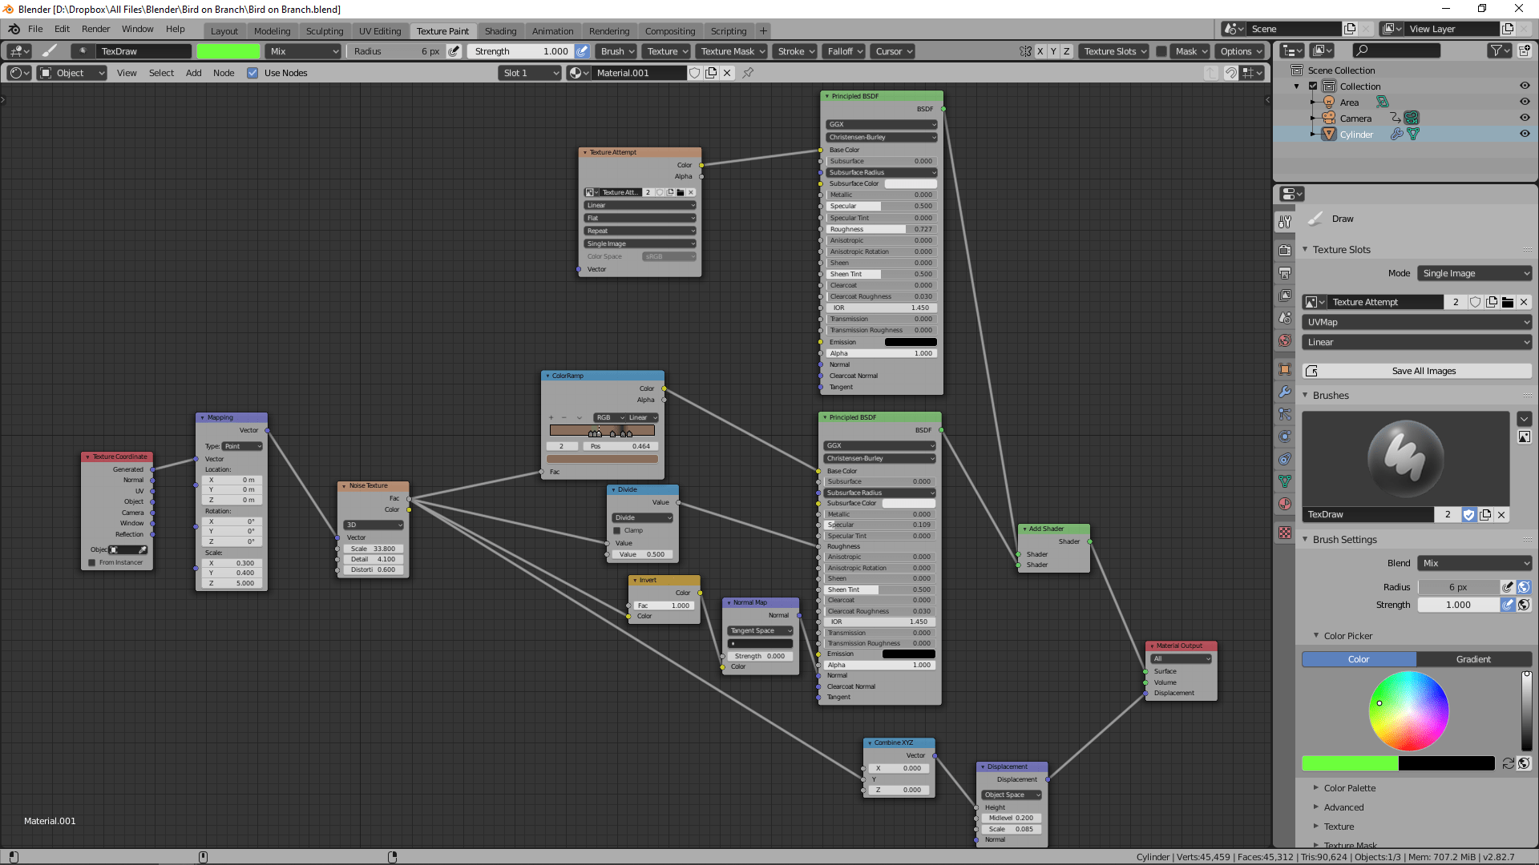
Task: Switch the color picker to Gradient mode
Action: coord(1473,658)
